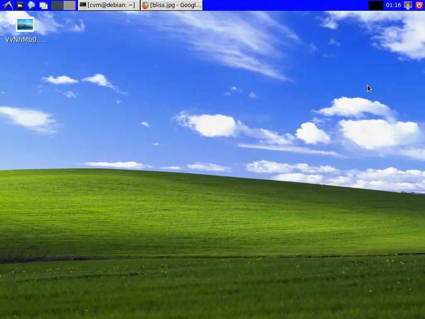
Task: Click the red power logout button
Action: [419, 5]
